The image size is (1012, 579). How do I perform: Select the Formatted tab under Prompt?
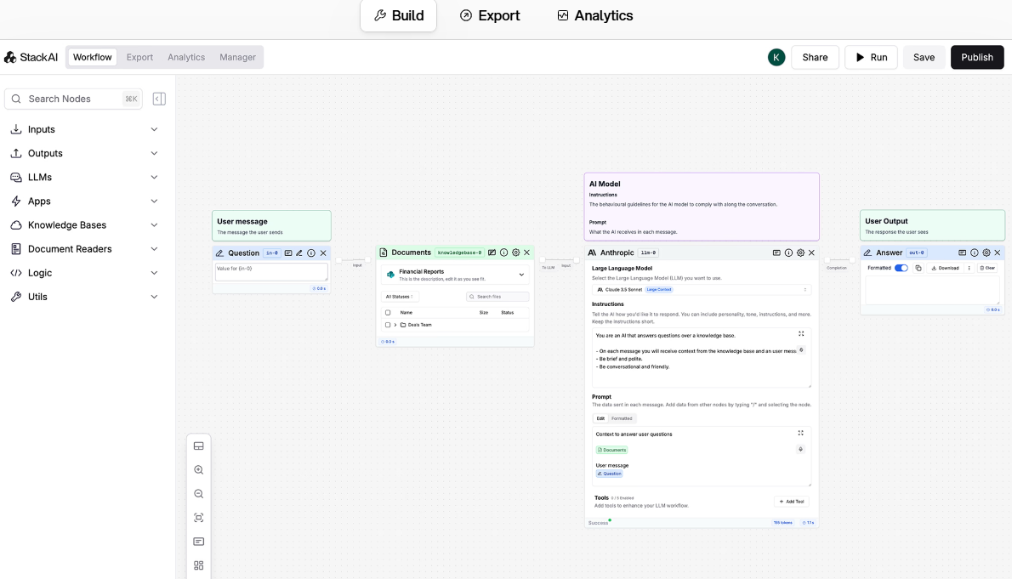click(622, 418)
